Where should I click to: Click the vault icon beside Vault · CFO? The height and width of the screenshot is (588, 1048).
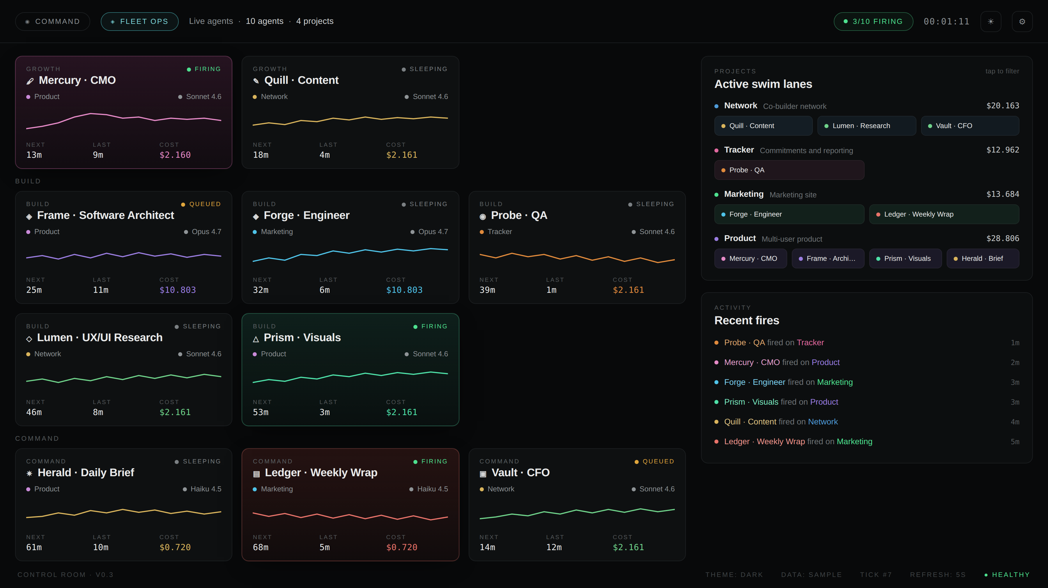483,474
